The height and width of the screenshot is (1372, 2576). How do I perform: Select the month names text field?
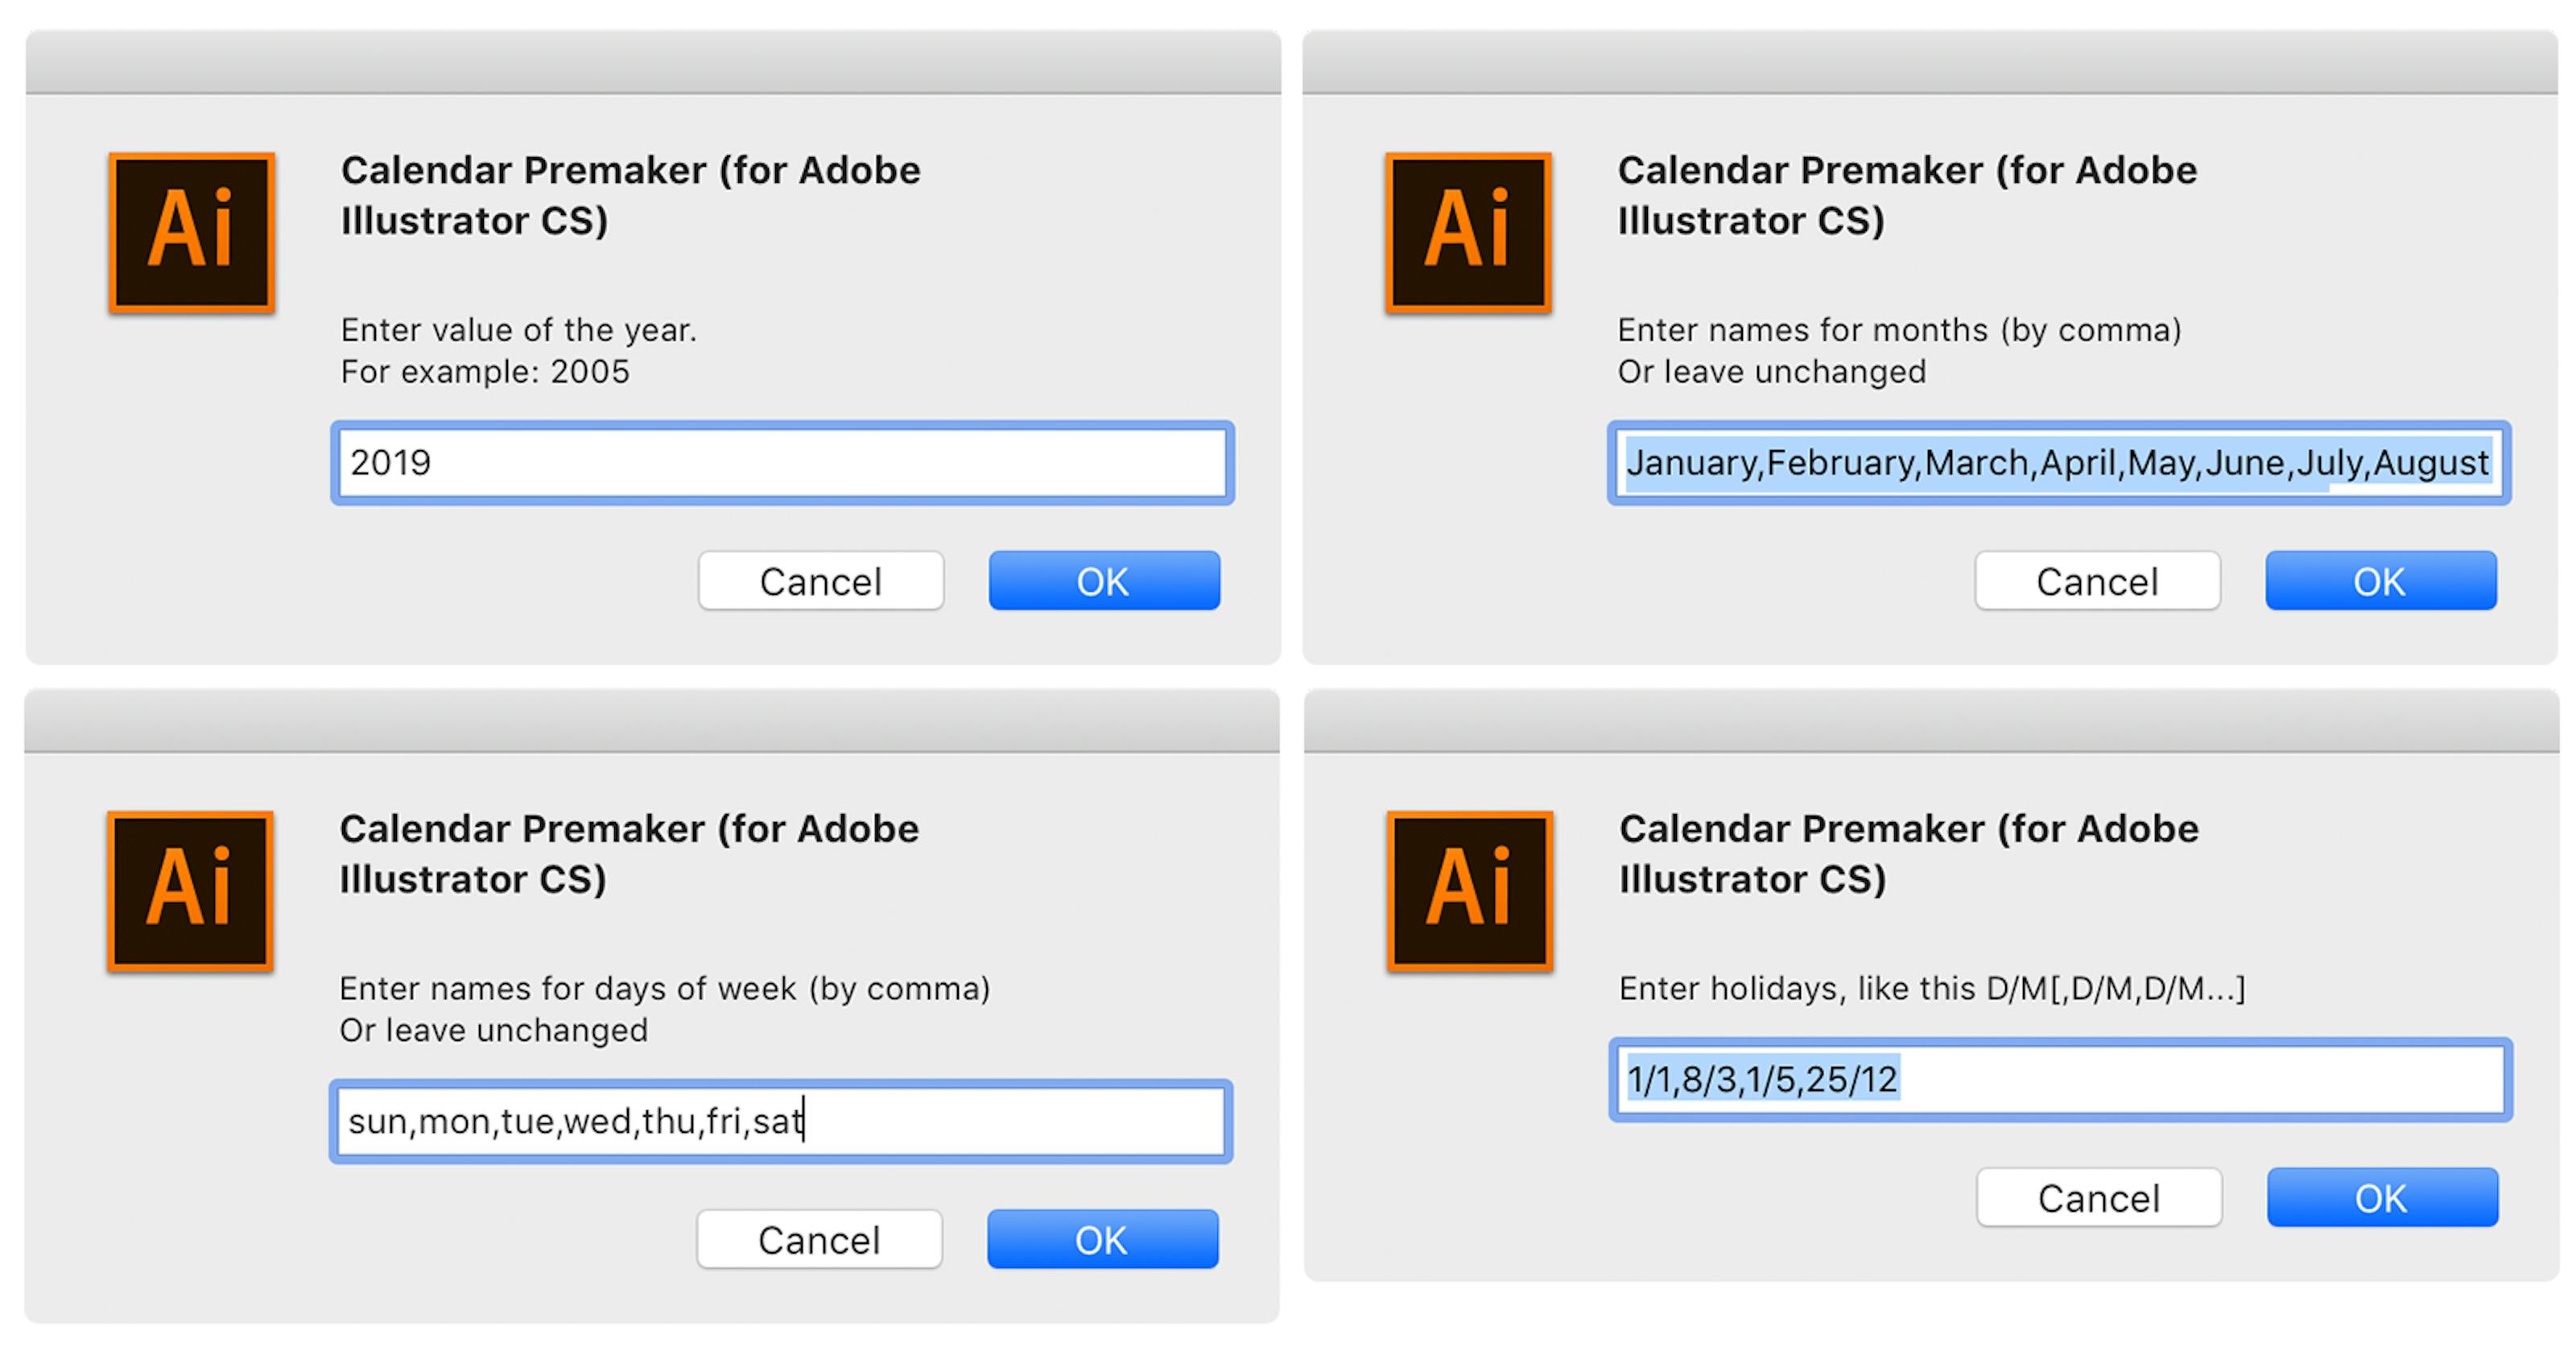tap(2060, 462)
